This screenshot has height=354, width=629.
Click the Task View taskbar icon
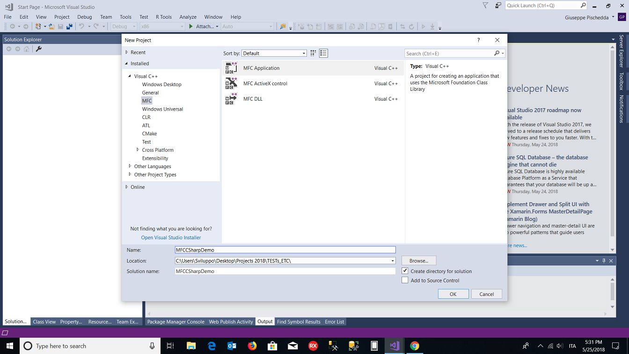(170, 346)
